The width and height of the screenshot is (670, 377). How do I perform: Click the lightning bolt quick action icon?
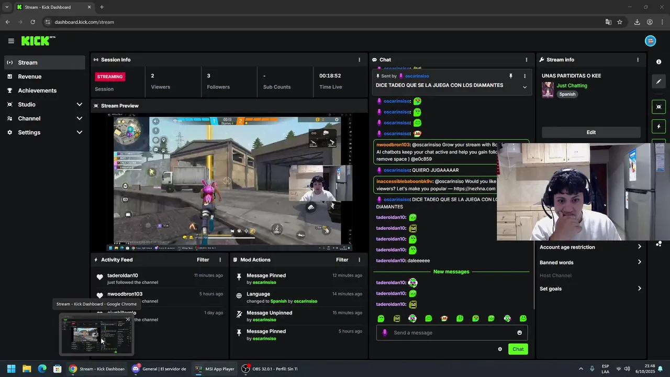(658, 126)
